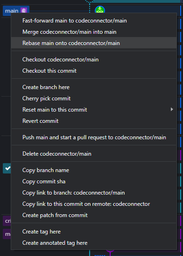This screenshot has width=183, height=256.
Task: Click the purple icon on main label
Action: pyautogui.click(x=24, y=11)
